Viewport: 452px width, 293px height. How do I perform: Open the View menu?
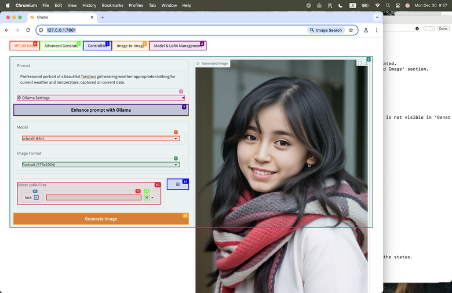coord(72,5)
